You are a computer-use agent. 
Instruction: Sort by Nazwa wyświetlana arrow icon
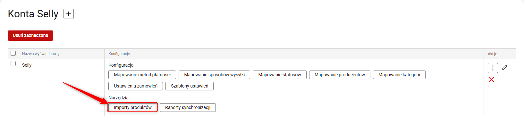click(x=58, y=54)
